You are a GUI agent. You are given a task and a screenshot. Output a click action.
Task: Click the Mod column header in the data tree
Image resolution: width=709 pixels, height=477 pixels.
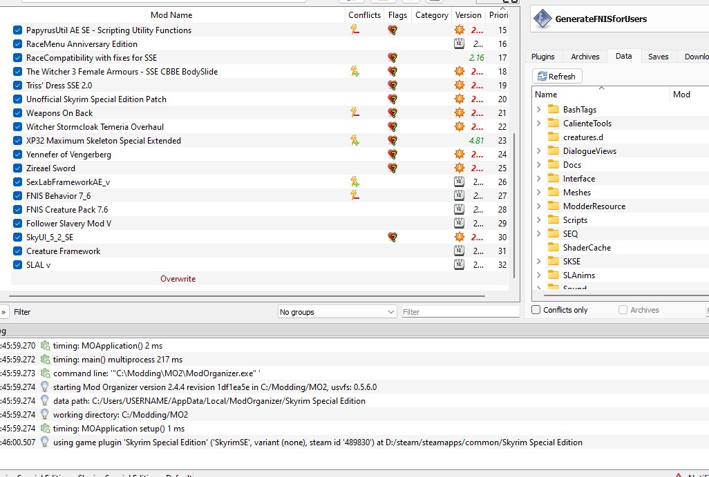(690, 95)
